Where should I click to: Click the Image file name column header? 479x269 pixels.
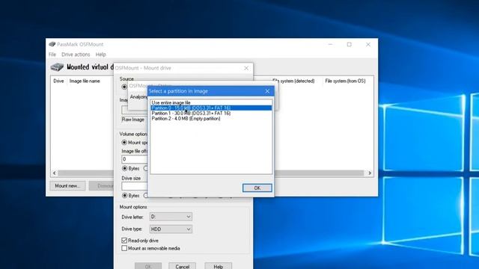[85, 81]
